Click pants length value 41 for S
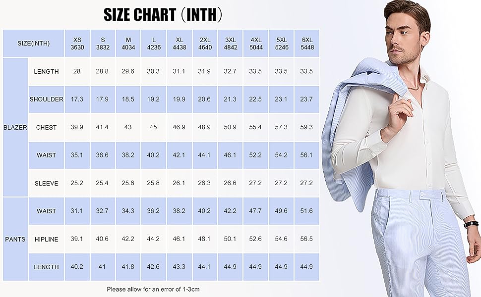Image resolution: width=481 pixels, height=297 pixels. (102, 267)
